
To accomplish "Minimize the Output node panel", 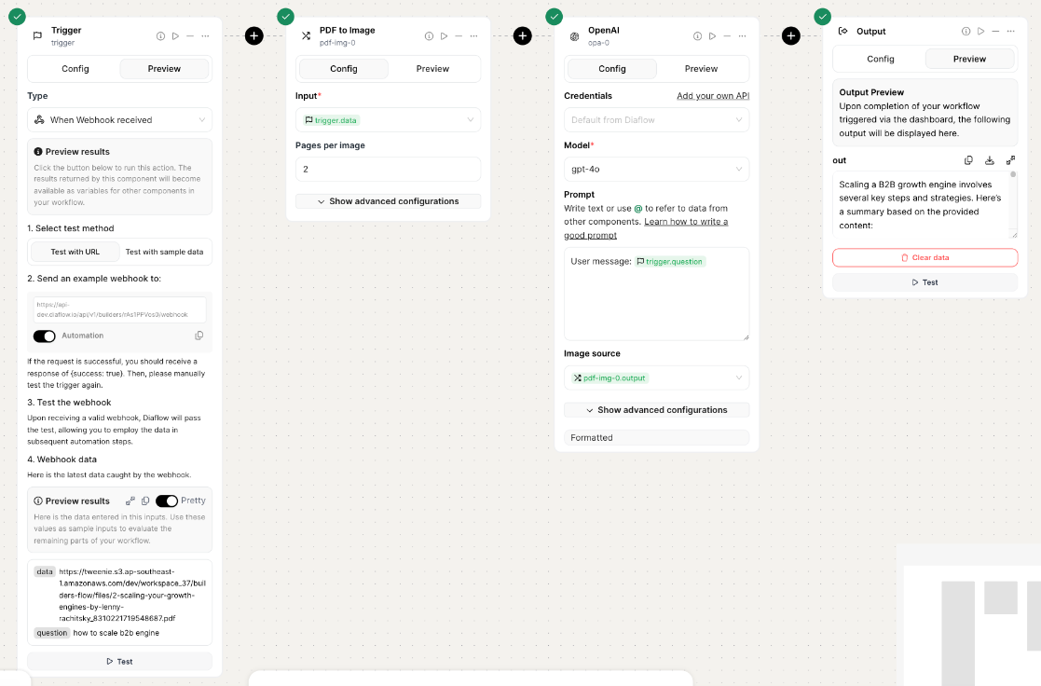I will [x=994, y=32].
